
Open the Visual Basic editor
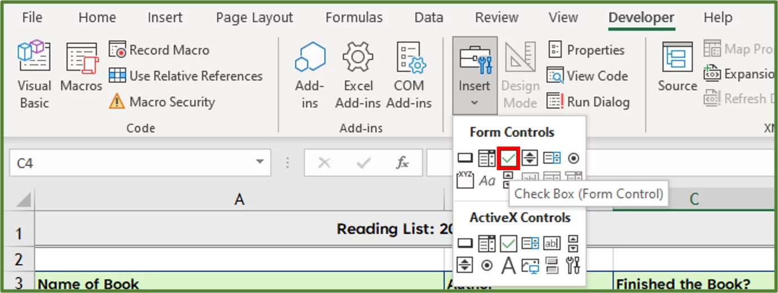34,74
